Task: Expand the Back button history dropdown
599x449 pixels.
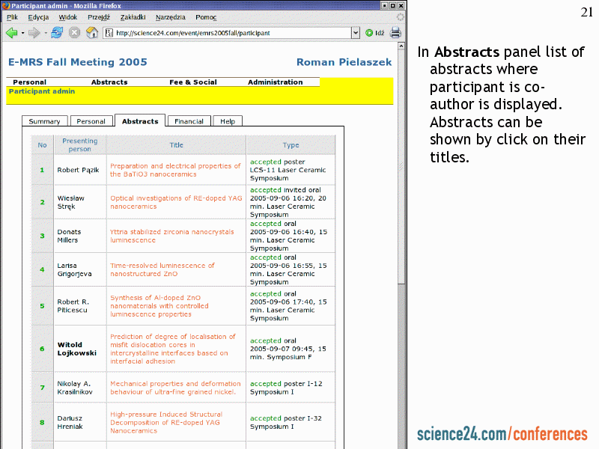Action: coord(22,33)
